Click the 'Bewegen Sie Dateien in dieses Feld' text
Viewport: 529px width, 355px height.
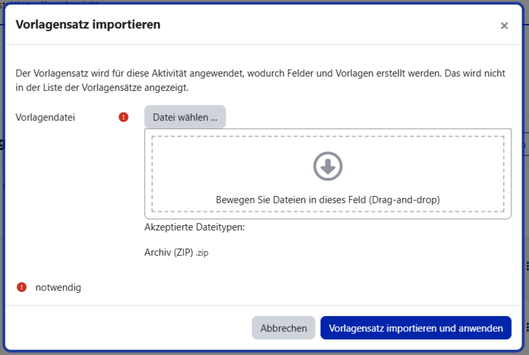(x=327, y=199)
